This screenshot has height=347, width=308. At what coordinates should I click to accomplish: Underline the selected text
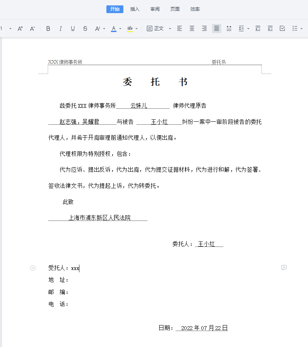coord(73,28)
